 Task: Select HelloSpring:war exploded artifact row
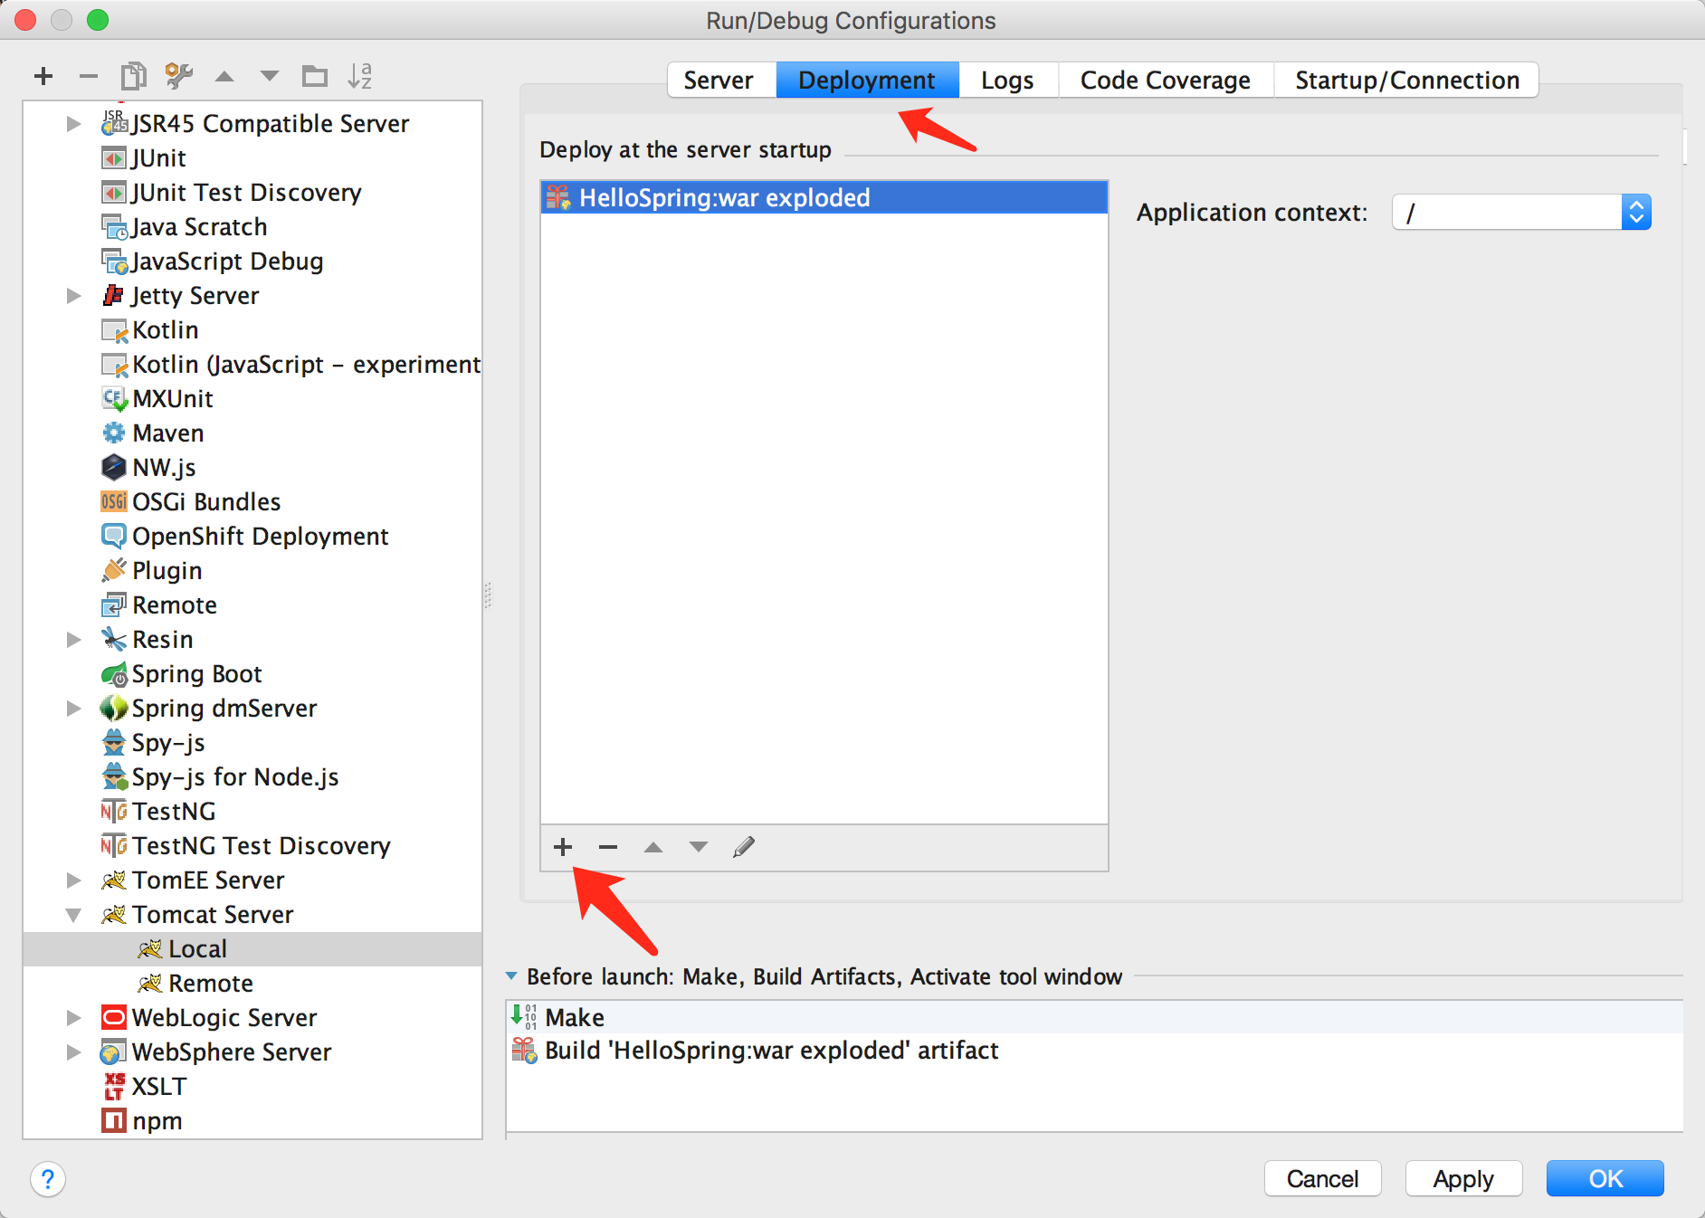[824, 197]
